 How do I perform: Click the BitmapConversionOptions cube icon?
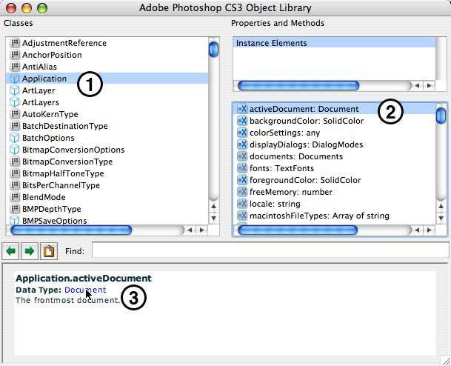click(15, 150)
